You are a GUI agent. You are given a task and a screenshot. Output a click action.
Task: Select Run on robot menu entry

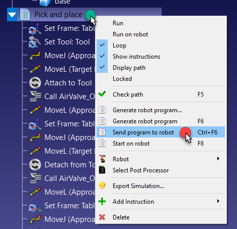tap(161, 34)
